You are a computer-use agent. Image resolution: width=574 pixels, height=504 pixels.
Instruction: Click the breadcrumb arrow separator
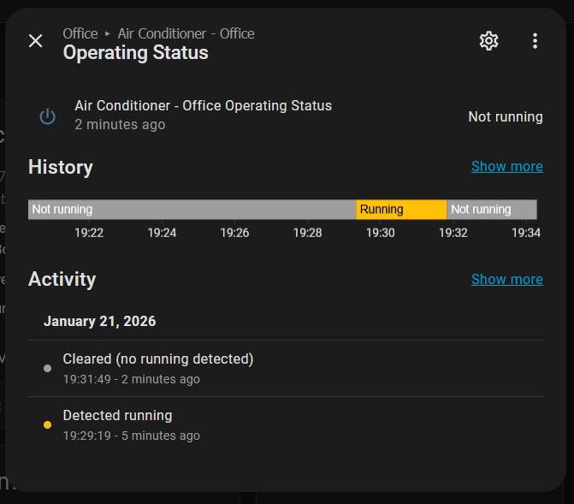click(108, 34)
